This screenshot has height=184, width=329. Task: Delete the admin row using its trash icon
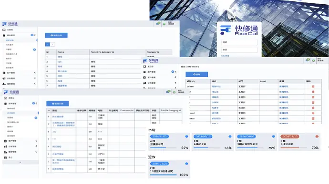coord(313,87)
